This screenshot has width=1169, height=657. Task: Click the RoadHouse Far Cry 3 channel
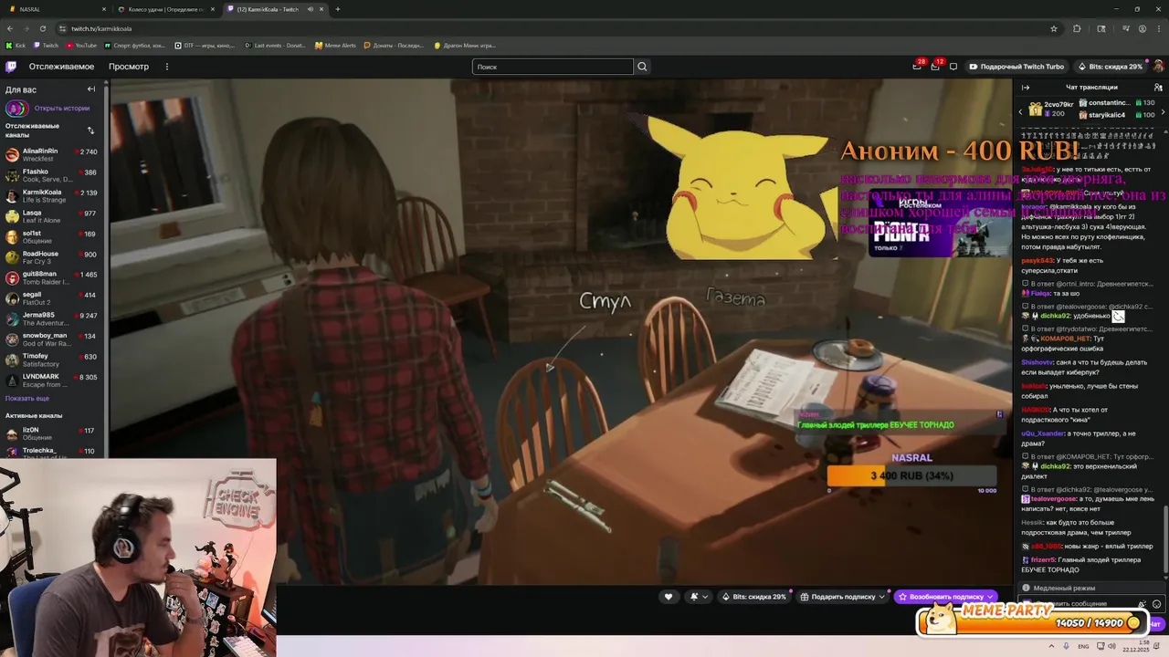[53, 257]
